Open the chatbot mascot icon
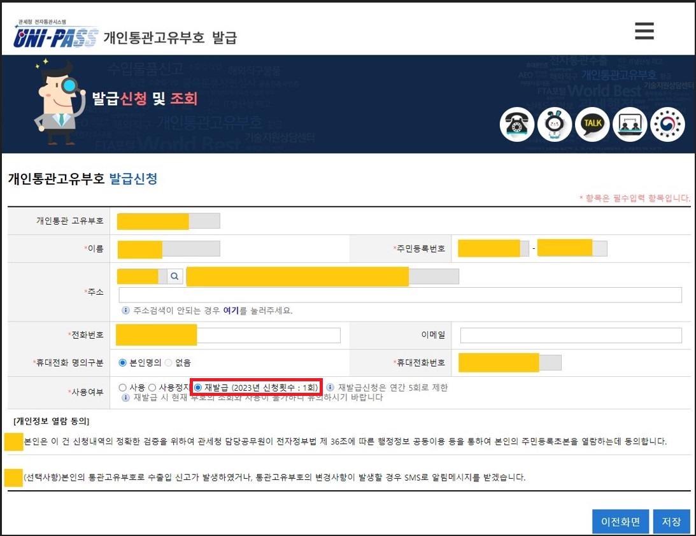Image resolution: width=696 pixels, height=536 pixels. [x=555, y=125]
